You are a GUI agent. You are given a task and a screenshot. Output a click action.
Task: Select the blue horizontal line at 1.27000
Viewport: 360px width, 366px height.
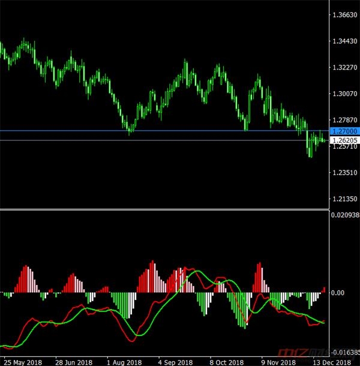164,131
